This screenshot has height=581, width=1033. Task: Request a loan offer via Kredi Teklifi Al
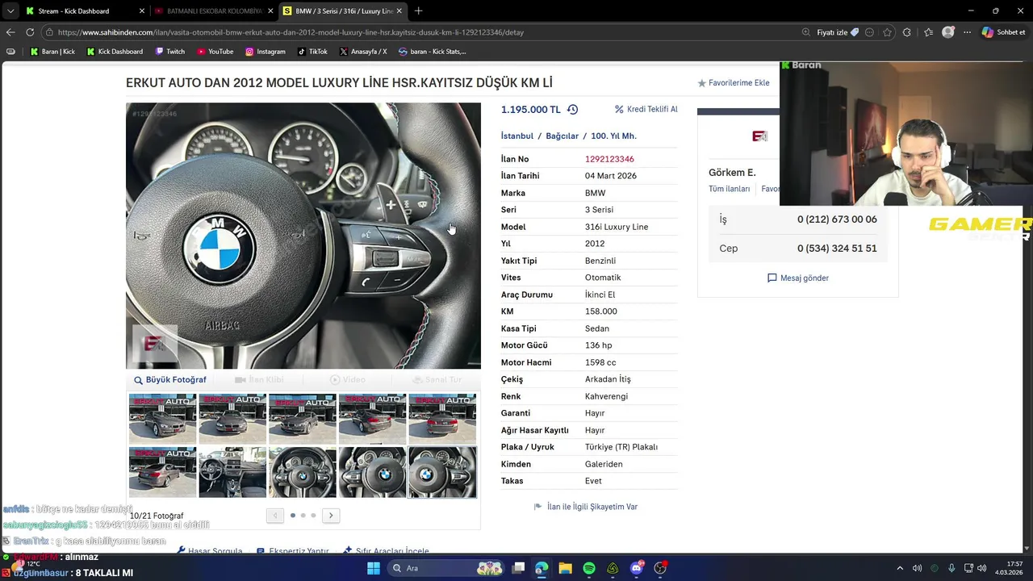tap(646, 110)
